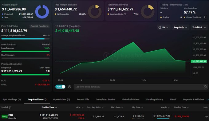Sort by Entry Avg. Price icon
The image size is (209, 121).
click(x=102, y=107)
